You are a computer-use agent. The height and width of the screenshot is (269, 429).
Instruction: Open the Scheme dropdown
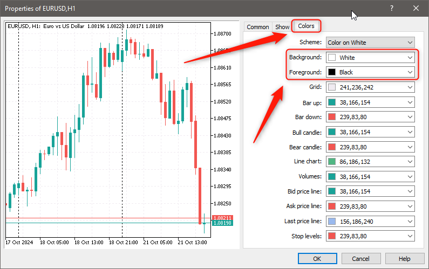click(370, 43)
